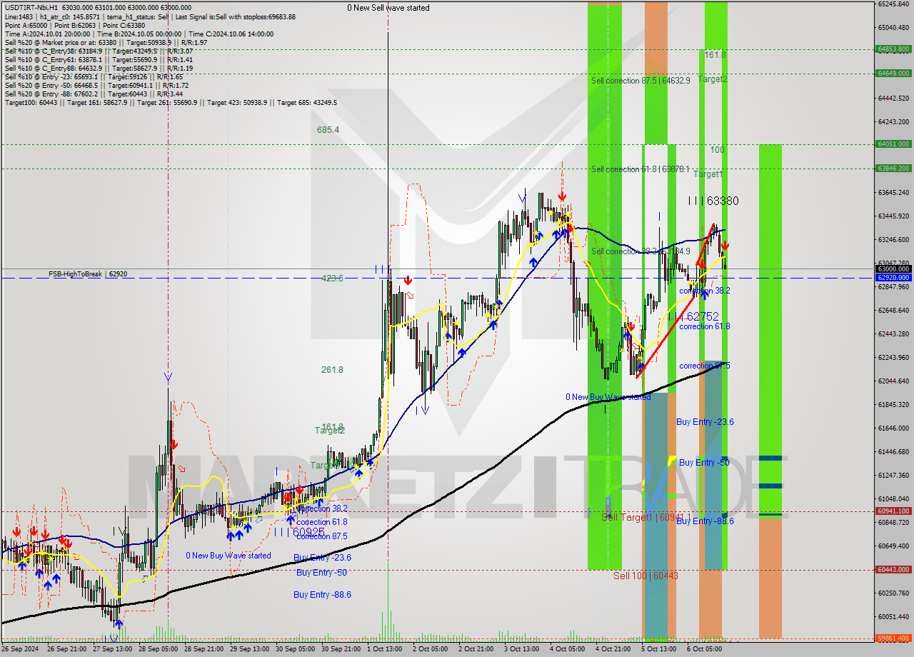914x657 pixels.
Task: Click the '2 Oct 21:00' time axis label
Action: click(478, 649)
